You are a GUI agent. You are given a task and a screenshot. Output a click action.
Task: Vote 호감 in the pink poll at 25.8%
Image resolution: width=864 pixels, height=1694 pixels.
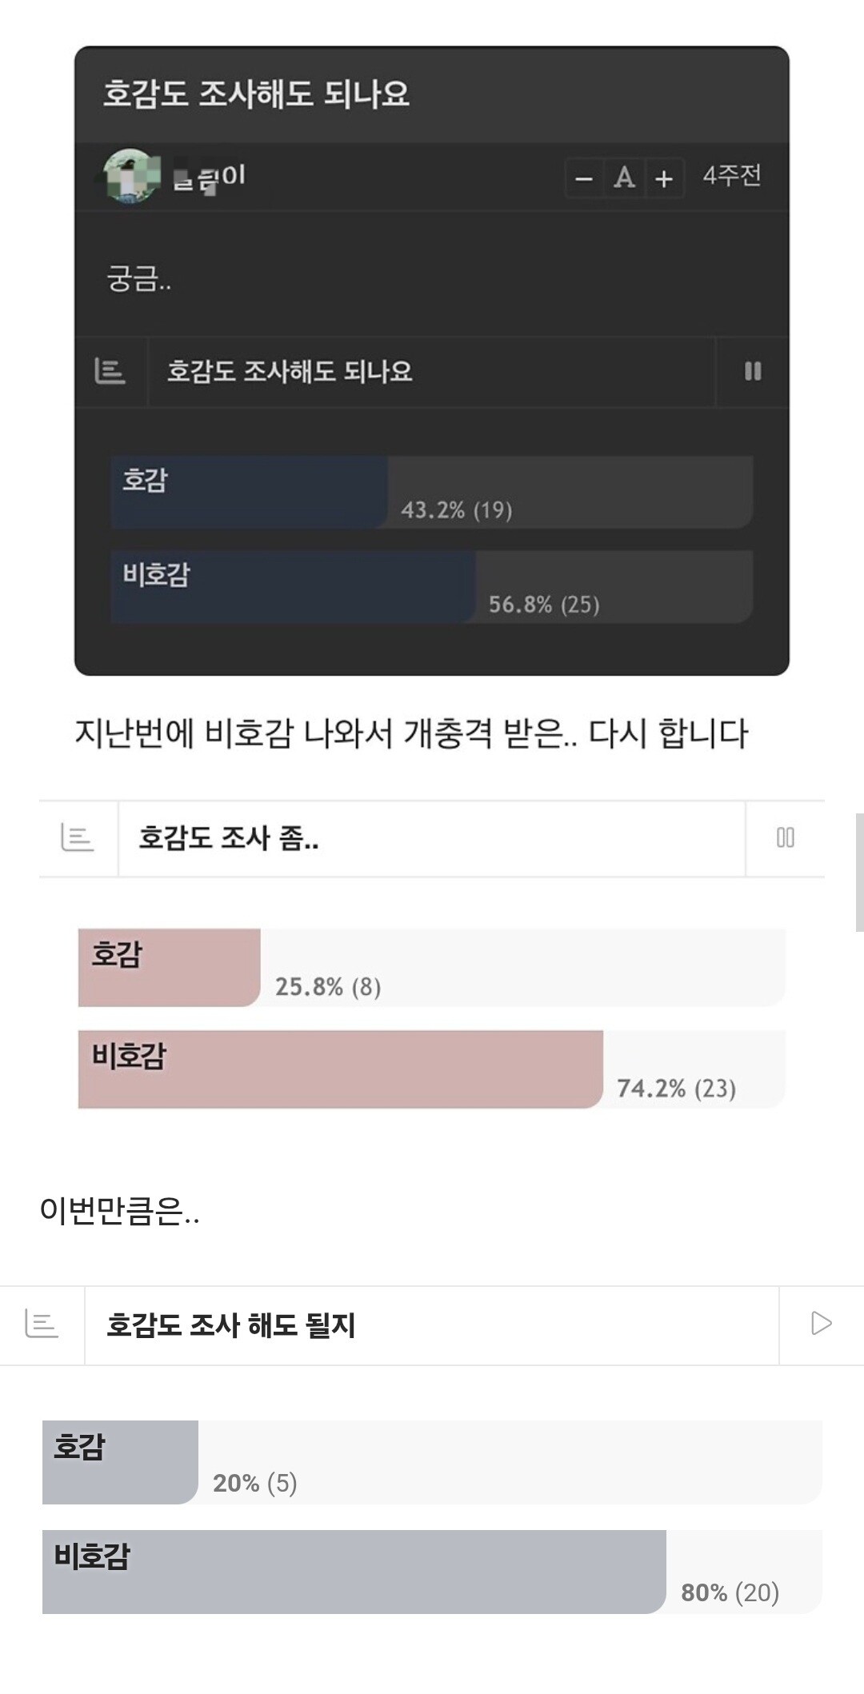click(432, 967)
